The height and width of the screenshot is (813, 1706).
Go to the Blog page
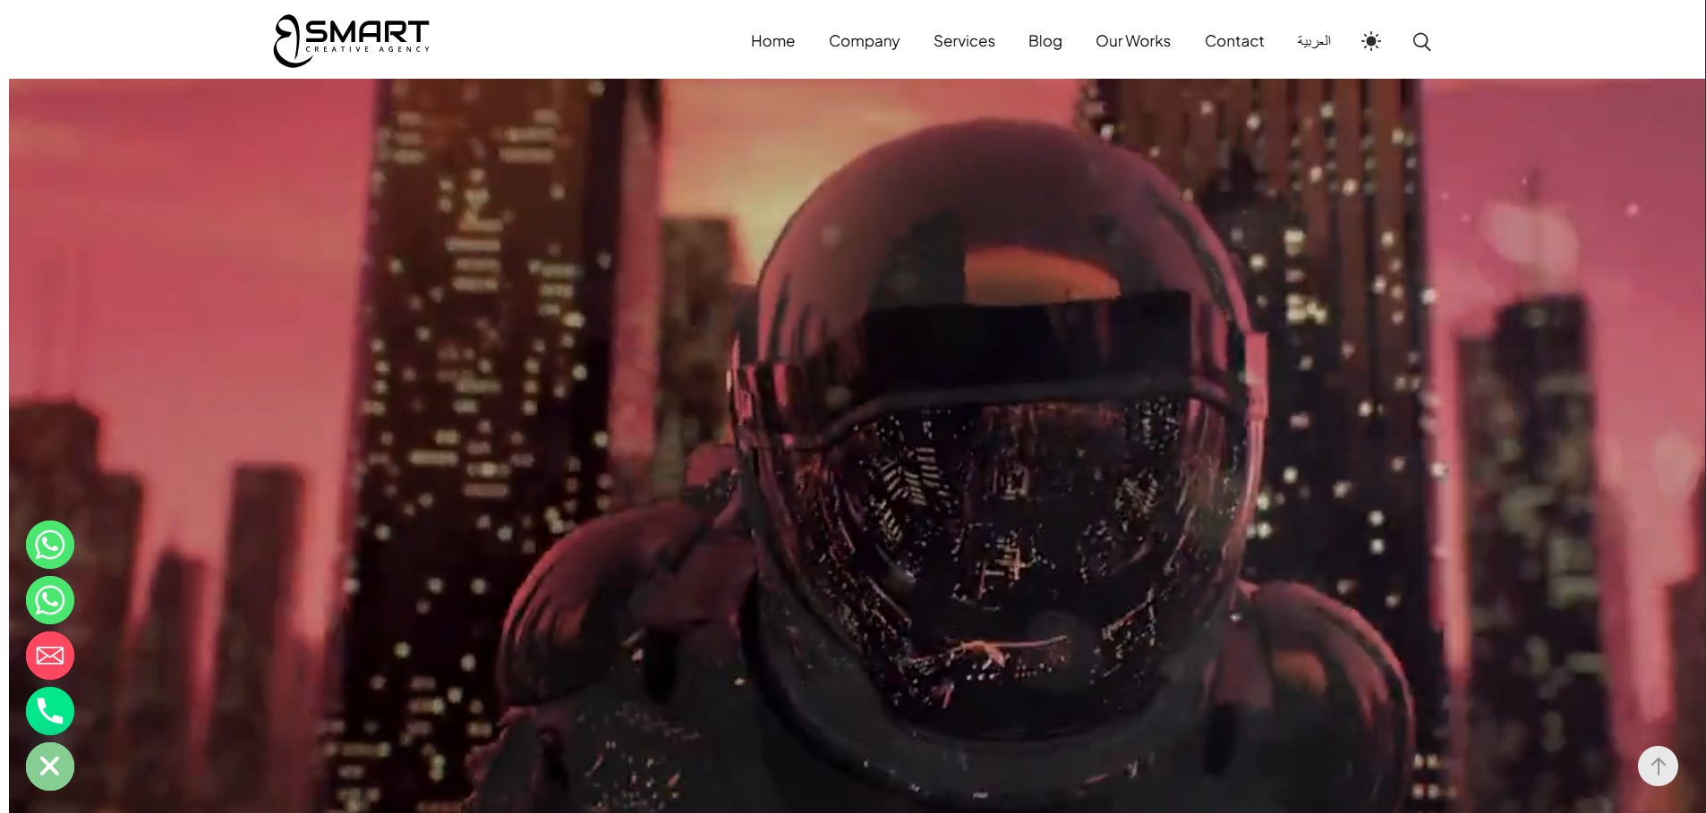[1045, 41]
